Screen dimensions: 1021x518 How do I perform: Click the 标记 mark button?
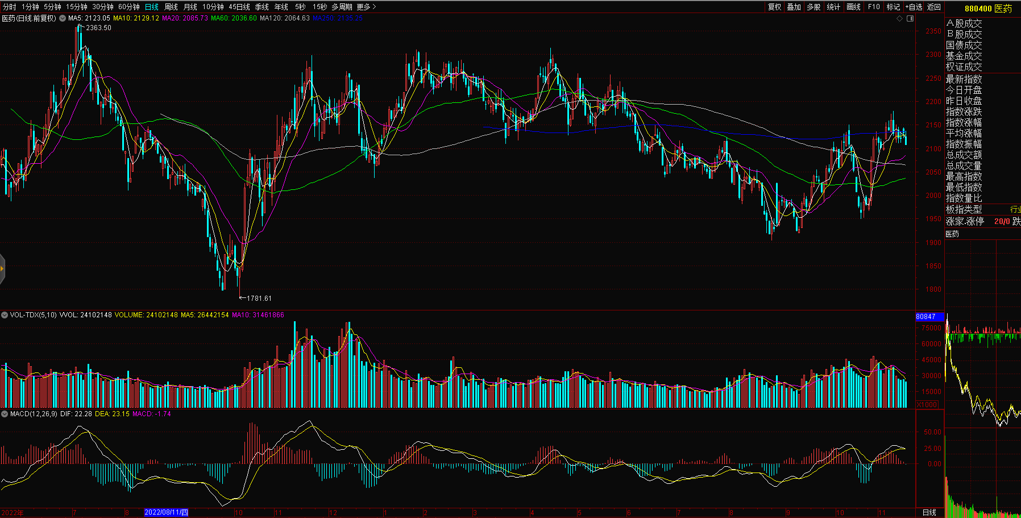[894, 7]
